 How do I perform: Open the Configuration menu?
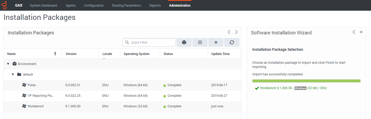[94, 5]
